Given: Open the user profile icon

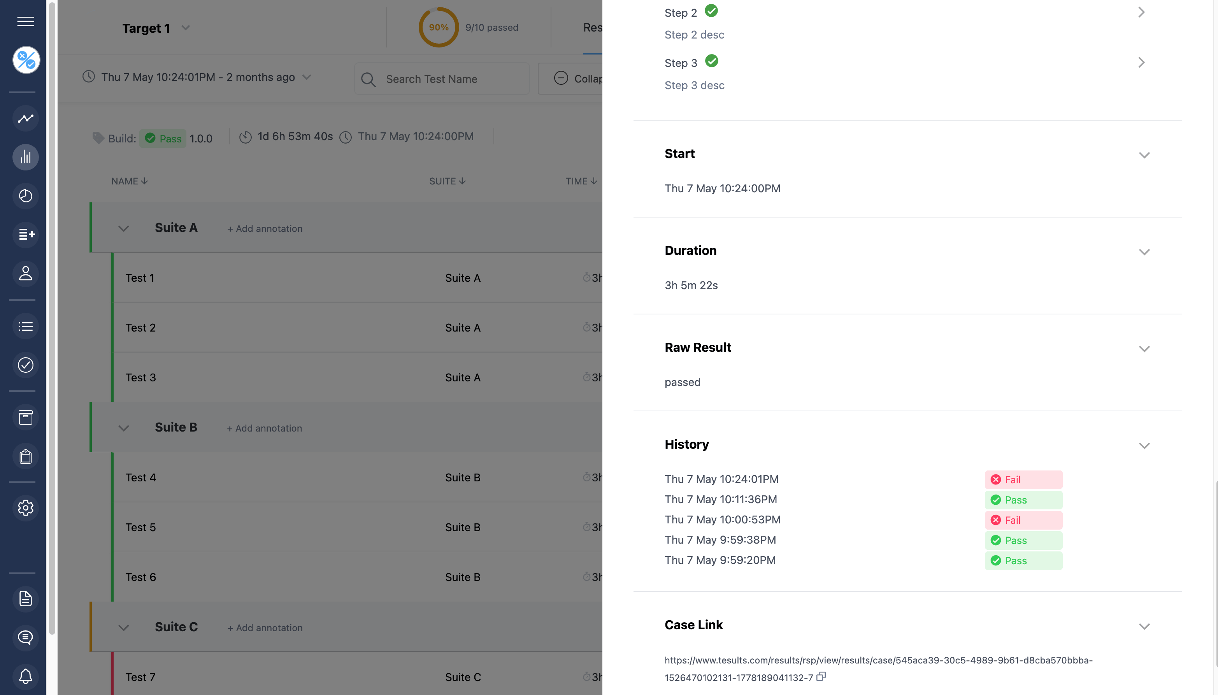Looking at the screenshot, I should [25, 274].
